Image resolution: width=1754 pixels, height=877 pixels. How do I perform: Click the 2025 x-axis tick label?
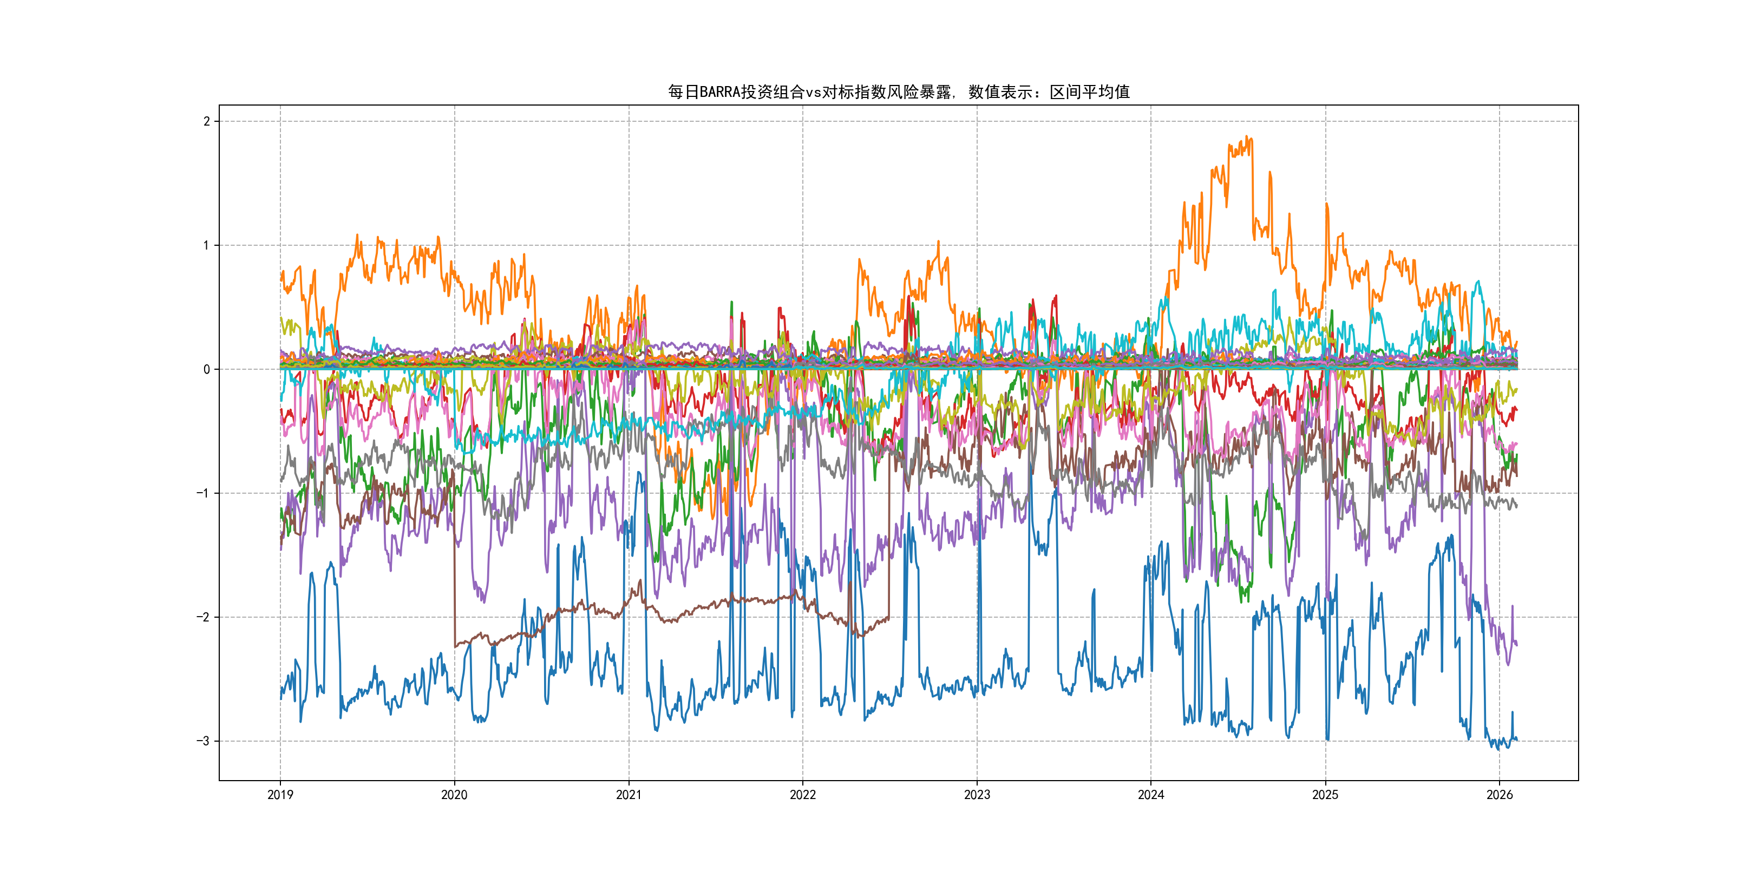pyautogui.click(x=1325, y=795)
